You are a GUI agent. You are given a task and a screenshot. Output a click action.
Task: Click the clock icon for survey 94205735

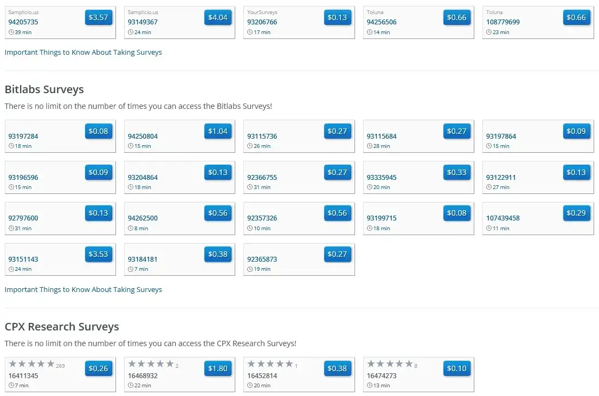point(11,33)
